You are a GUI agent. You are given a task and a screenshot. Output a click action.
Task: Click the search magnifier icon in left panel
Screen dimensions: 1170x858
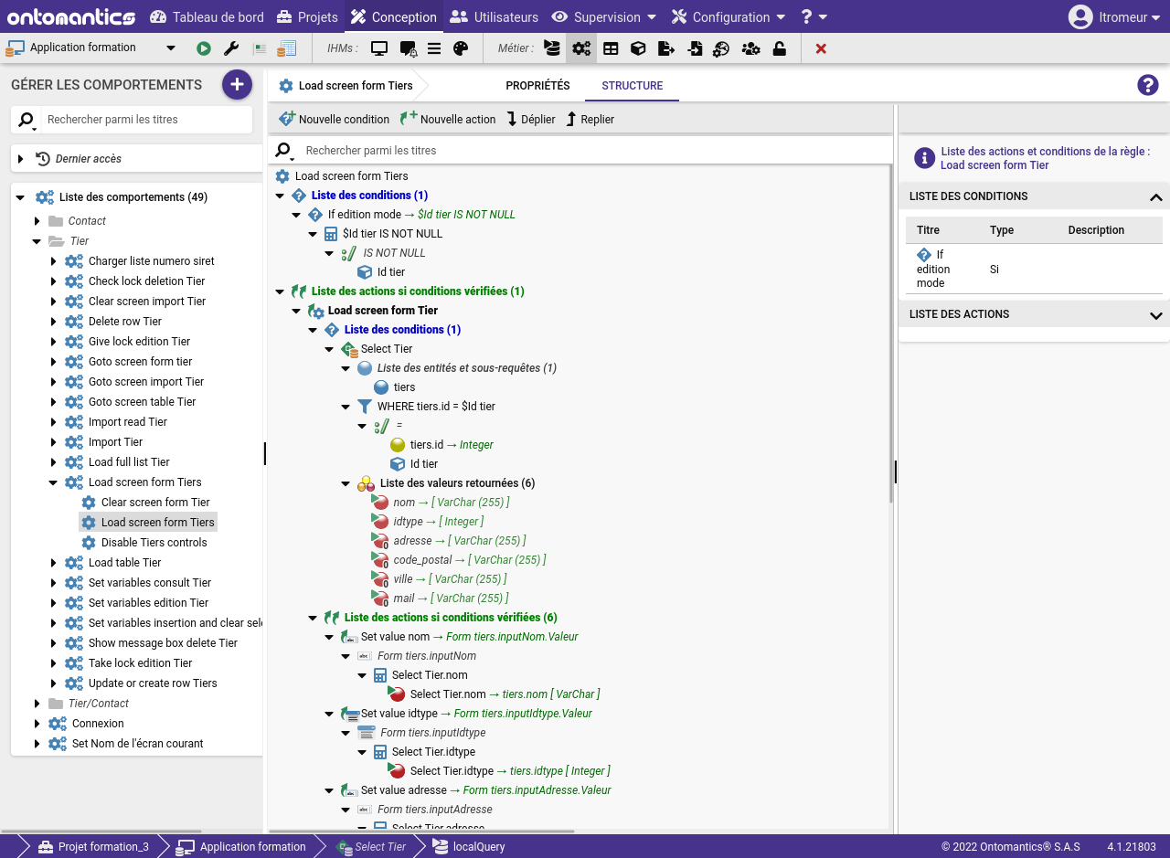pos(27,120)
